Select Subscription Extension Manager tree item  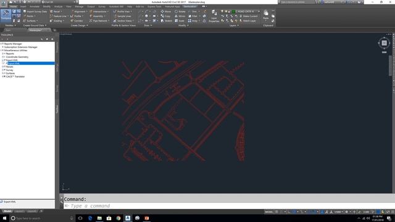click(x=20, y=47)
